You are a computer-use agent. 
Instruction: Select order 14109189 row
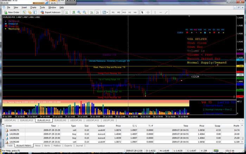(122, 134)
